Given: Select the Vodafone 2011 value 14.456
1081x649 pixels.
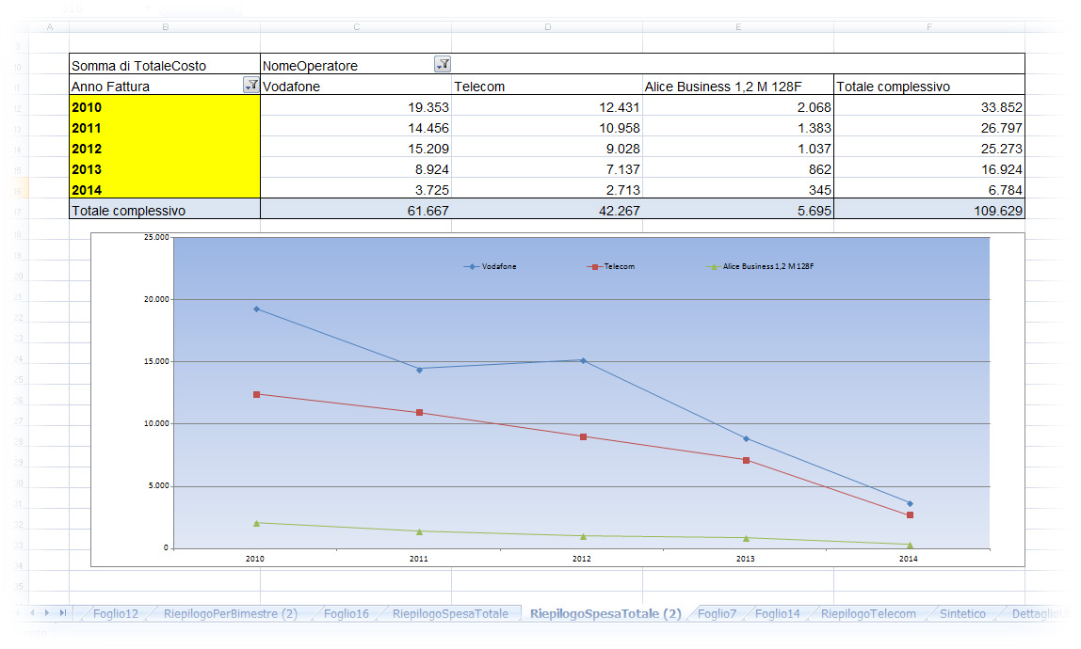Looking at the screenshot, I should 356,128.
